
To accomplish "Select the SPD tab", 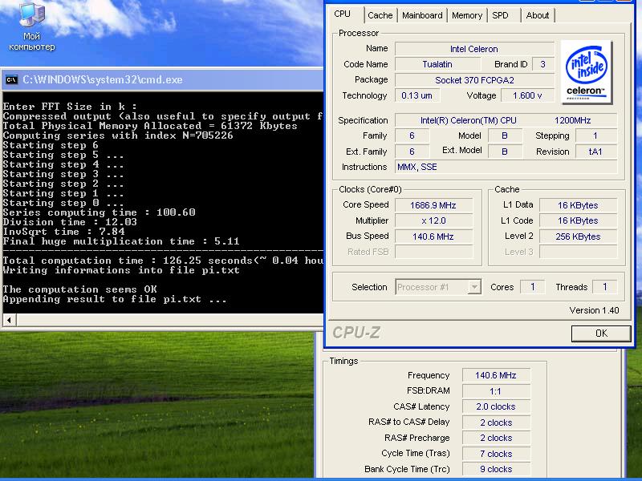I will click(500, 15).
